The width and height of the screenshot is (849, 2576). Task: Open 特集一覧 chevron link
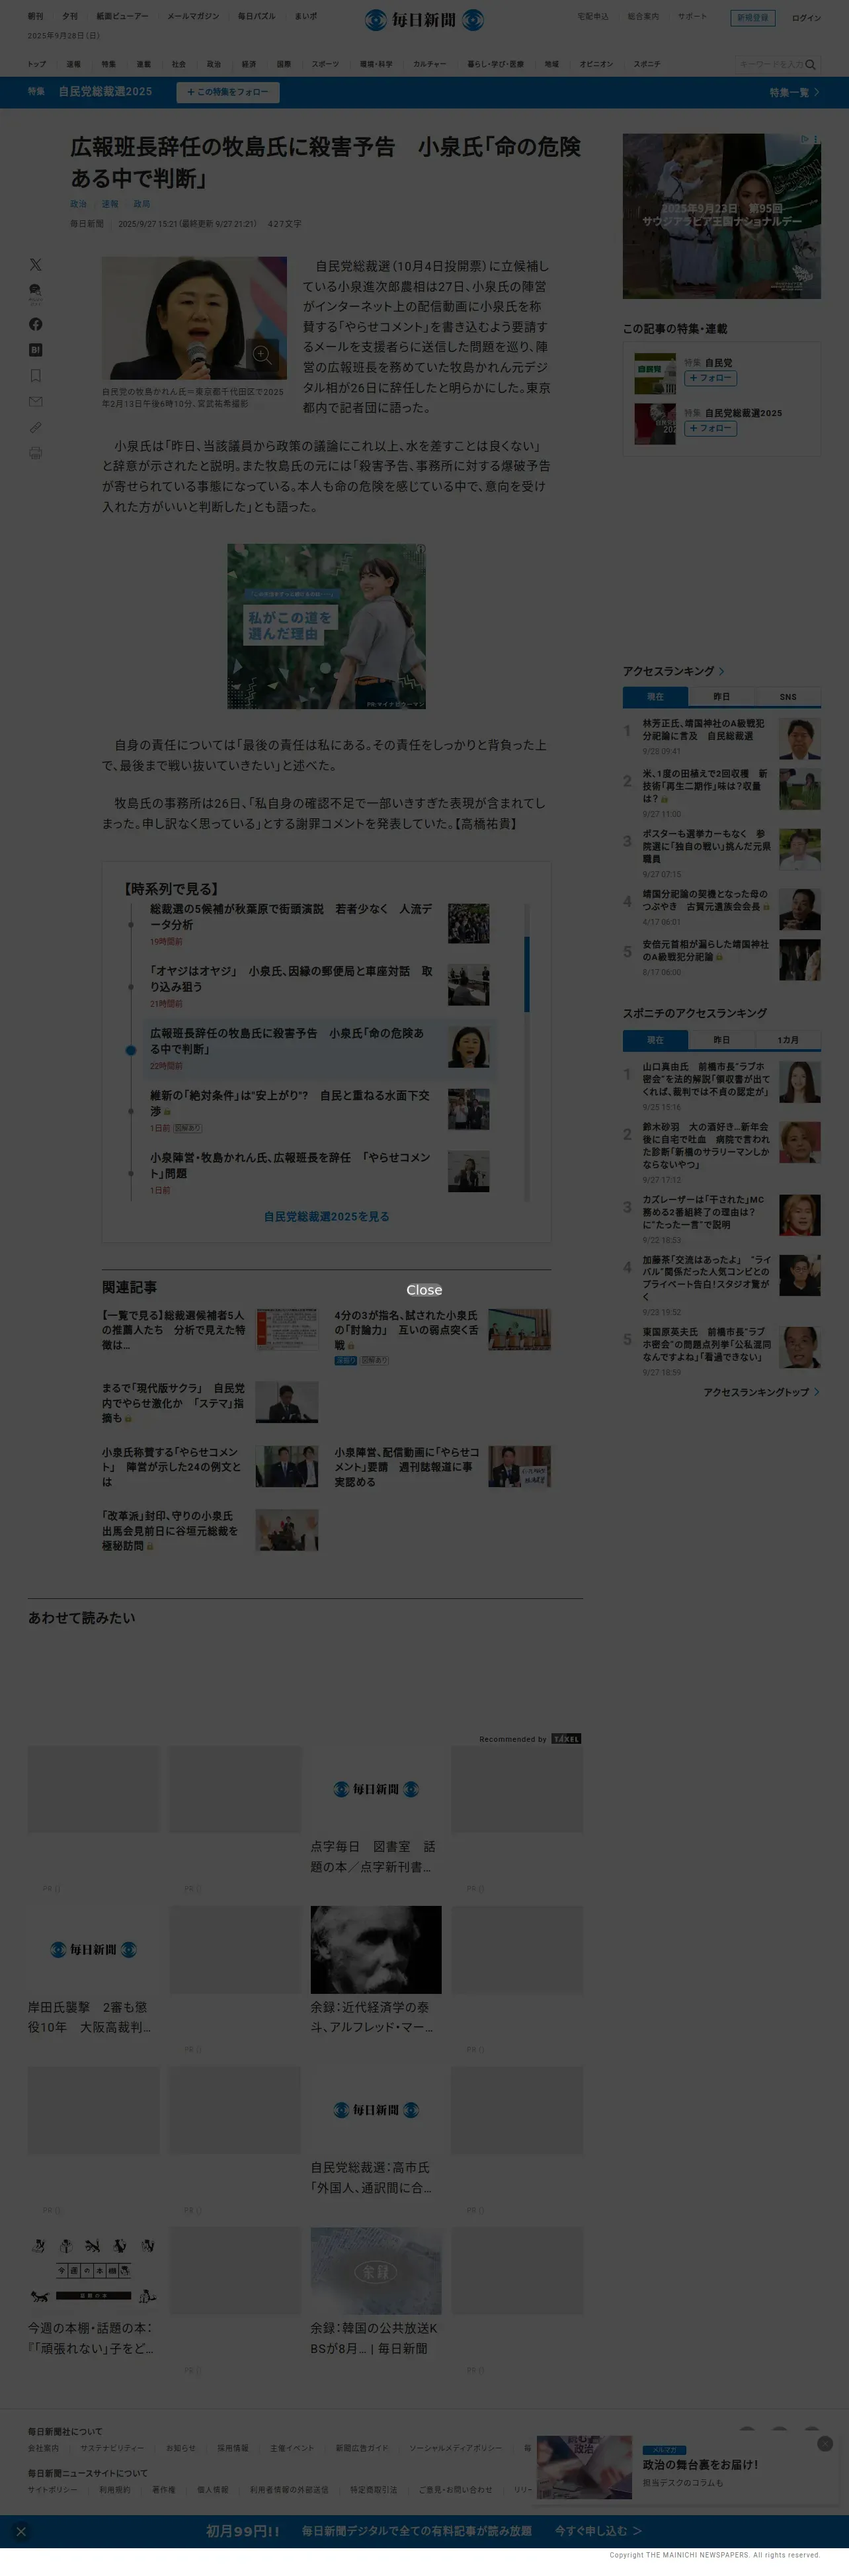pyautogui.click(x=794, y=92)
